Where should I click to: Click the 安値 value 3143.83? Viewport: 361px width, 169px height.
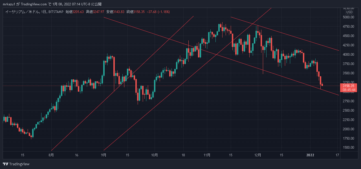(x=119, y=12)
